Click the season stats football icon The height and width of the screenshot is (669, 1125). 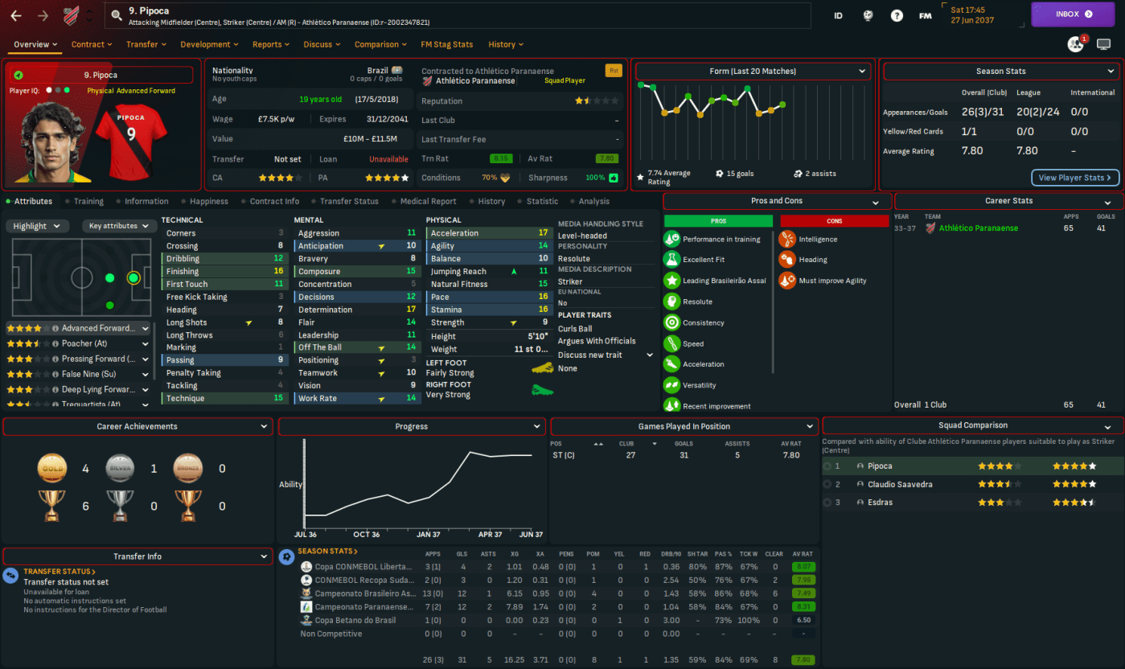(x=286, y=556)
